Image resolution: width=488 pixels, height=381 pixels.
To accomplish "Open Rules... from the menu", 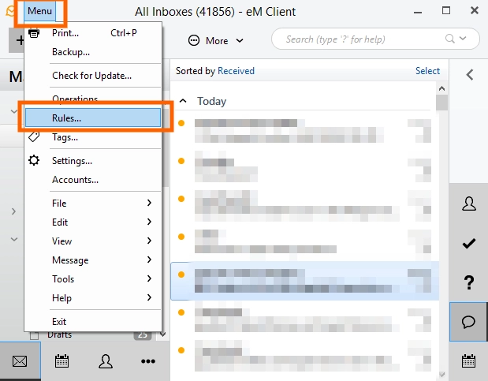I will (x=93, y=118).
